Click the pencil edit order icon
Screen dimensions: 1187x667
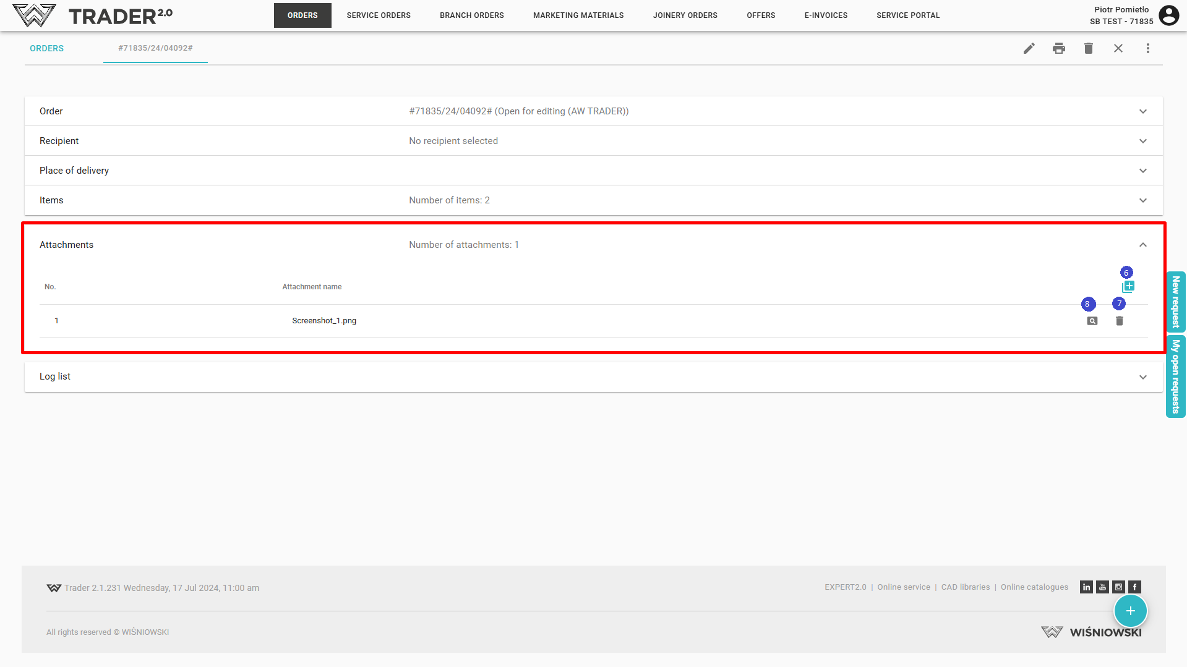pos(1029,48)
